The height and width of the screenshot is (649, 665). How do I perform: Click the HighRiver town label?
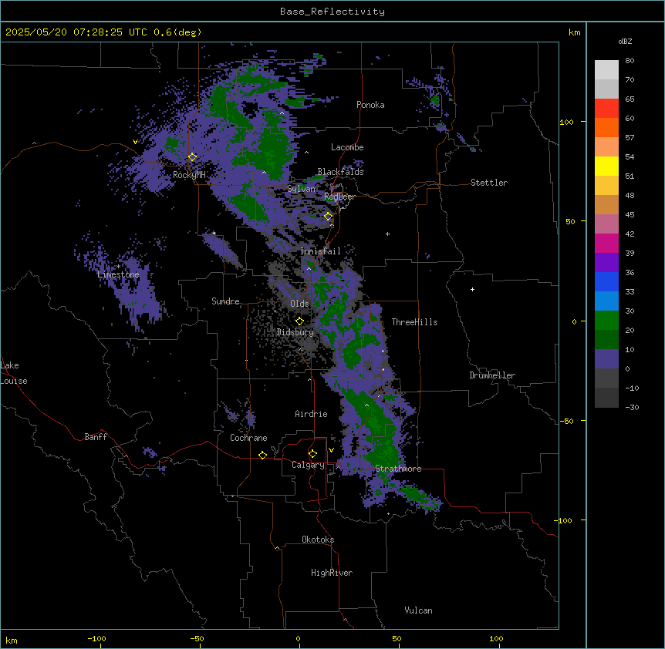click(332, 573)
